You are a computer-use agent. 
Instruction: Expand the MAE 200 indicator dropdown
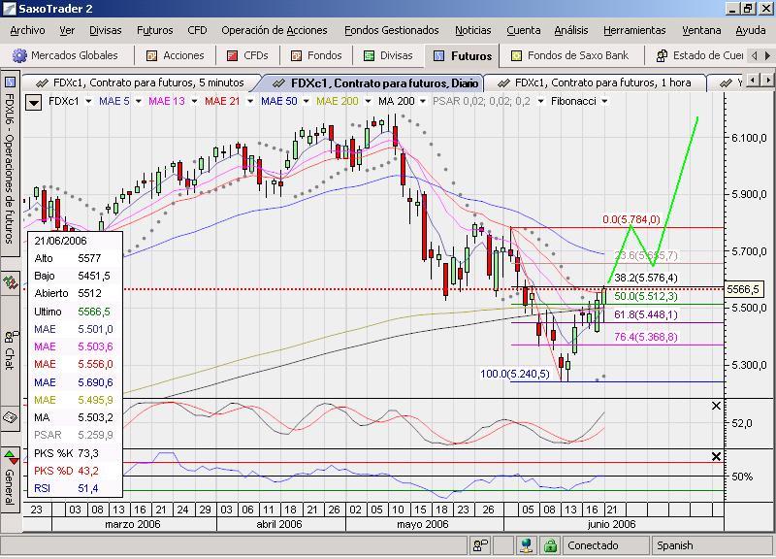368,102
